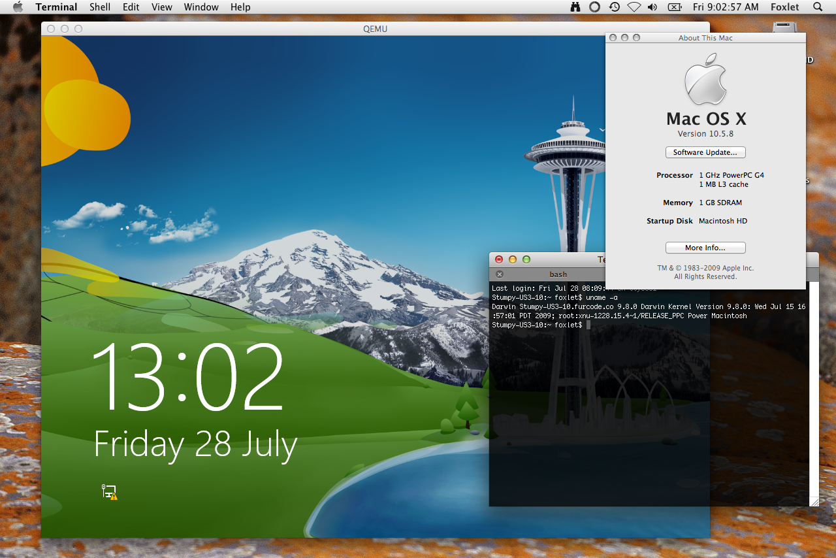Click the Macintosh HD startup disk value
This screenshot has height=558, width=836.
pyautogui.click(x=723, y=221)
